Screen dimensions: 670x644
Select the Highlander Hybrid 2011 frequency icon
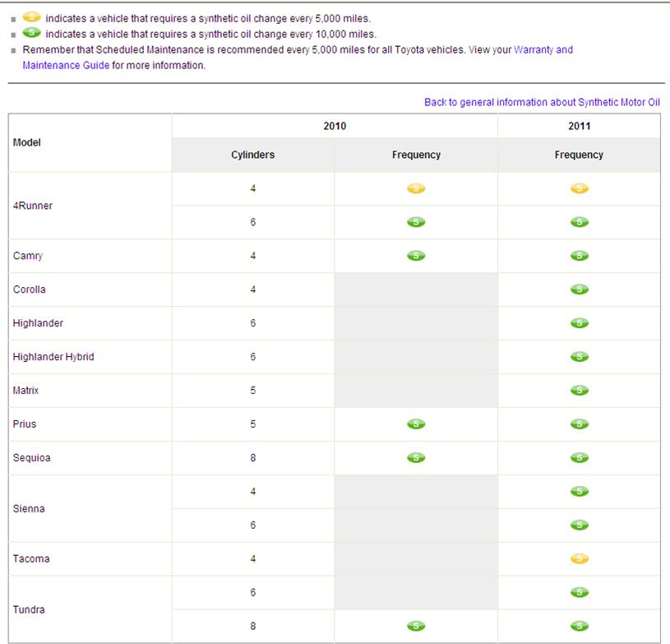tap(580, 357)
